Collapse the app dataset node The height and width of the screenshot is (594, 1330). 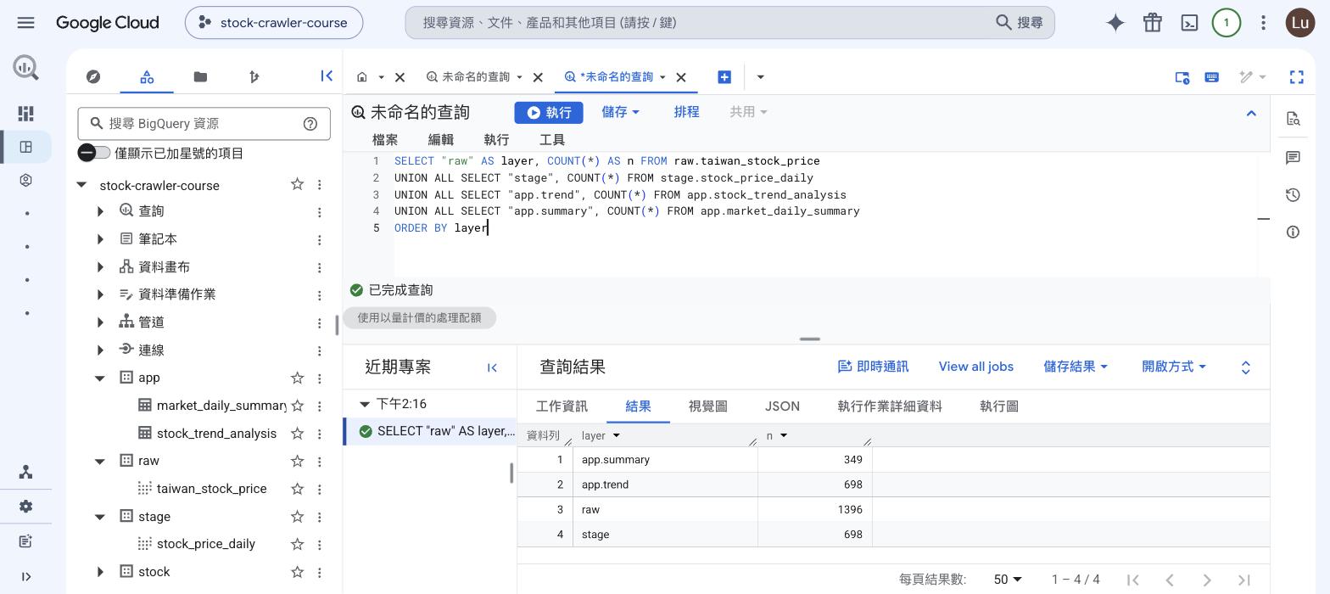click(100, 378)
